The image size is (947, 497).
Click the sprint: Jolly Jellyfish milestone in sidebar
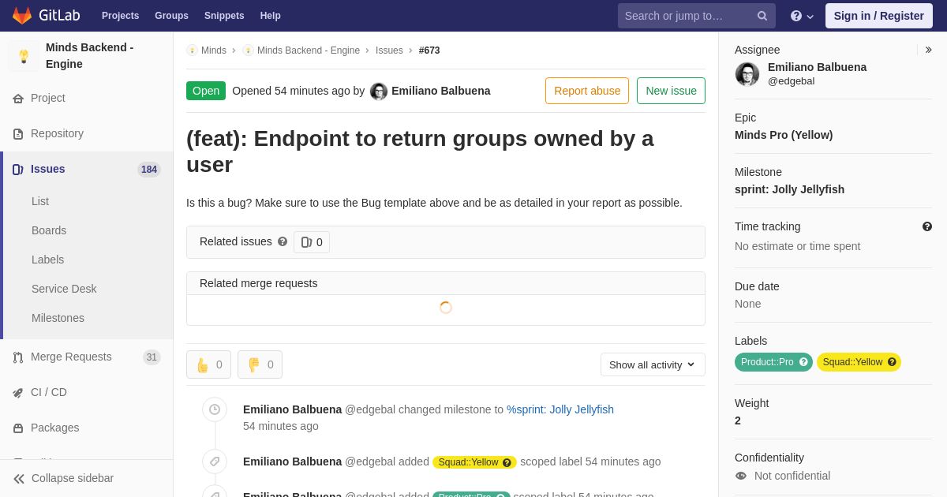tap(789, 189)
